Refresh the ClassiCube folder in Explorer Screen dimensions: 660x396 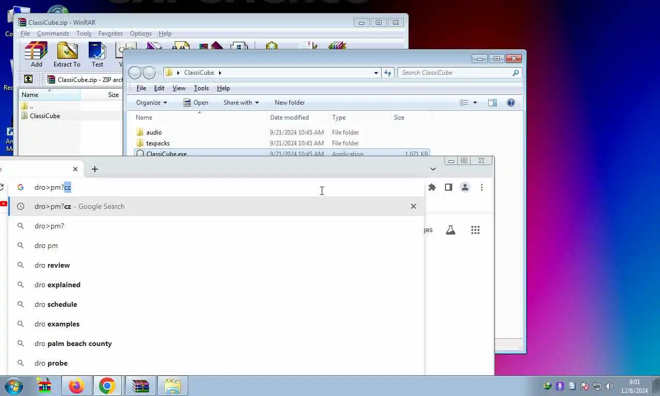[388, 73]
